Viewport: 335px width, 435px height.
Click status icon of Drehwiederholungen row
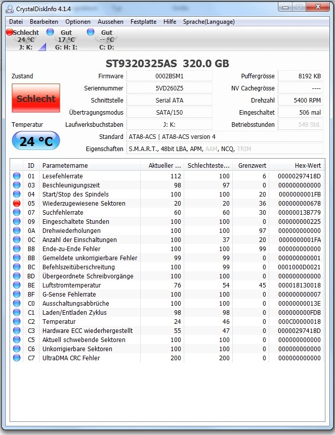click(x=17, y=230)
